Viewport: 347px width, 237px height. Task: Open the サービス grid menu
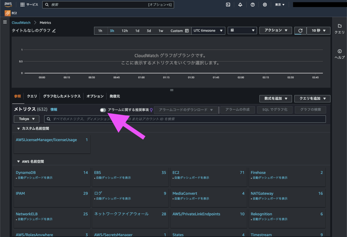[x=29, y=5]
